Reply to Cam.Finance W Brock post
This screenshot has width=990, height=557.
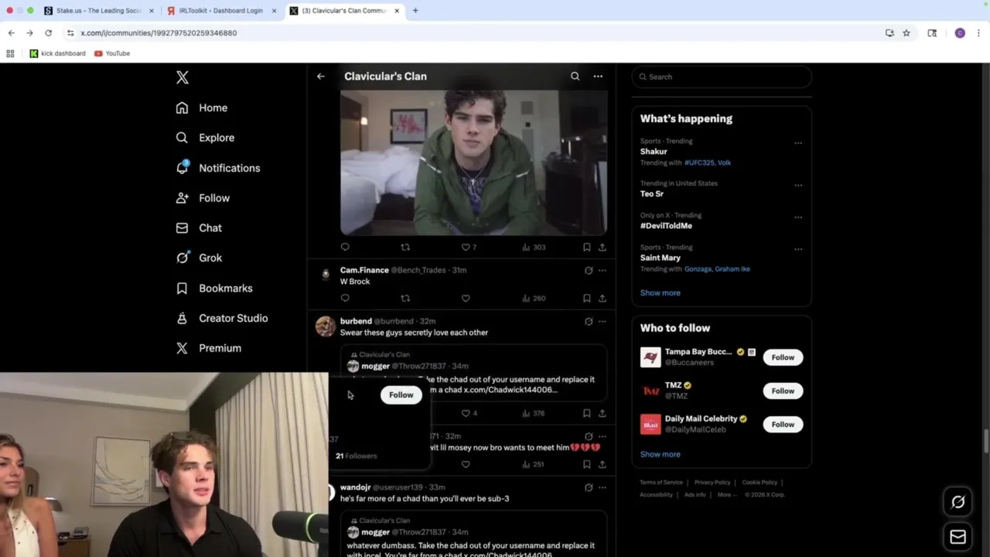tap(345, 299)
